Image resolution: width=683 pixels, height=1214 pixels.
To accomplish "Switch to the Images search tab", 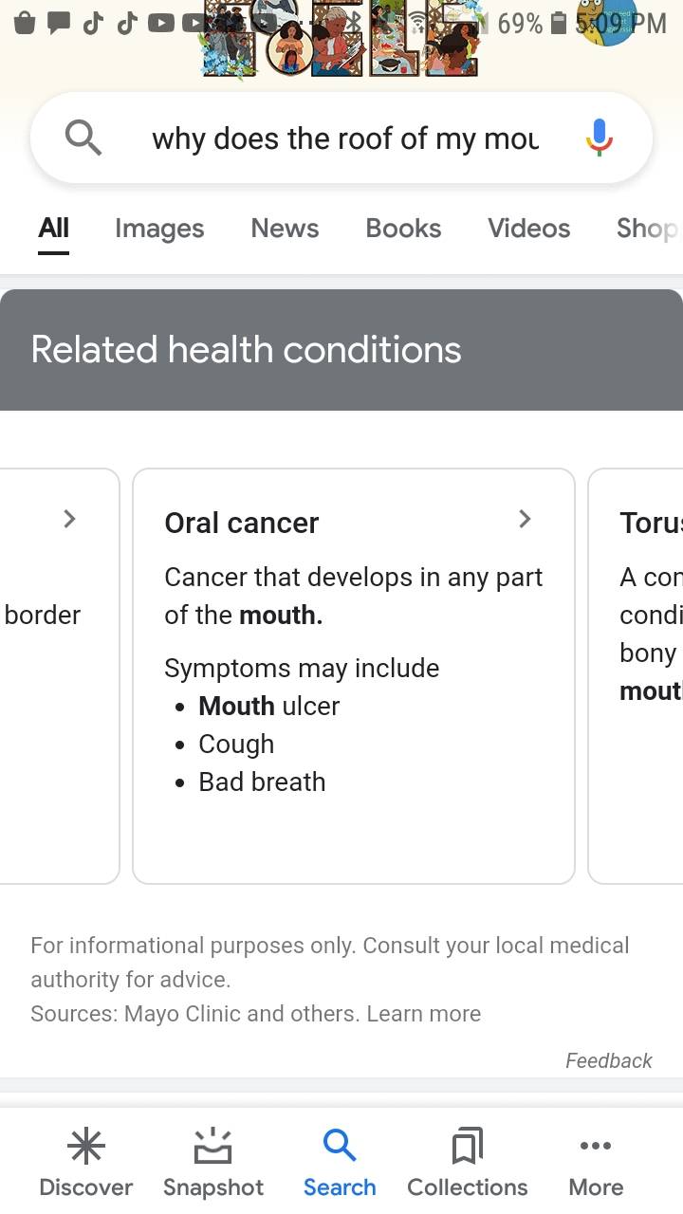I will pyautogui.click(x=158, y=229).
